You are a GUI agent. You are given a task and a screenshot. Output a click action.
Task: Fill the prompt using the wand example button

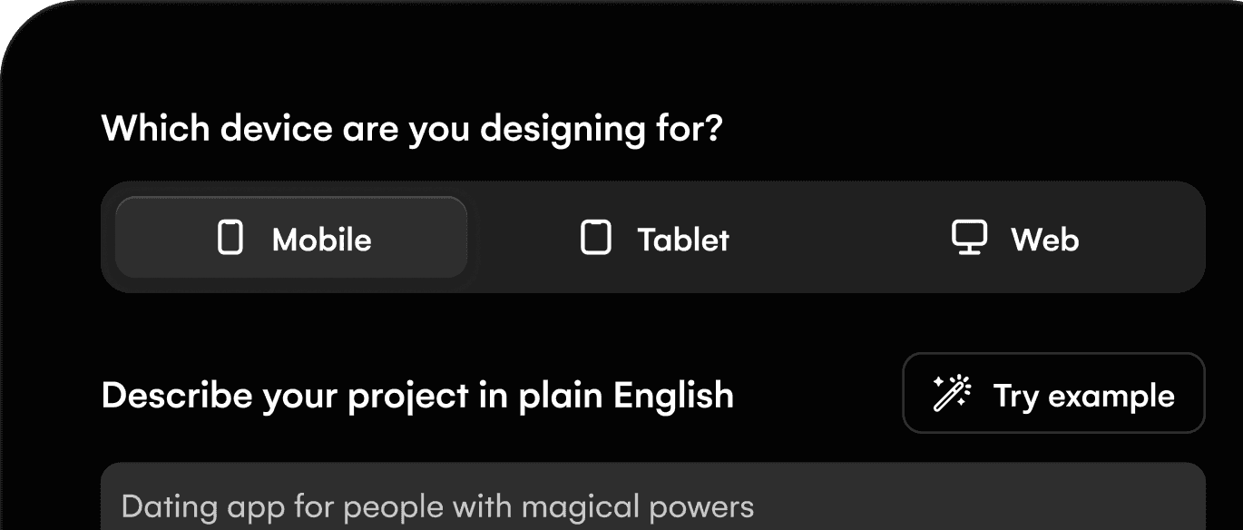(1053, 393)
